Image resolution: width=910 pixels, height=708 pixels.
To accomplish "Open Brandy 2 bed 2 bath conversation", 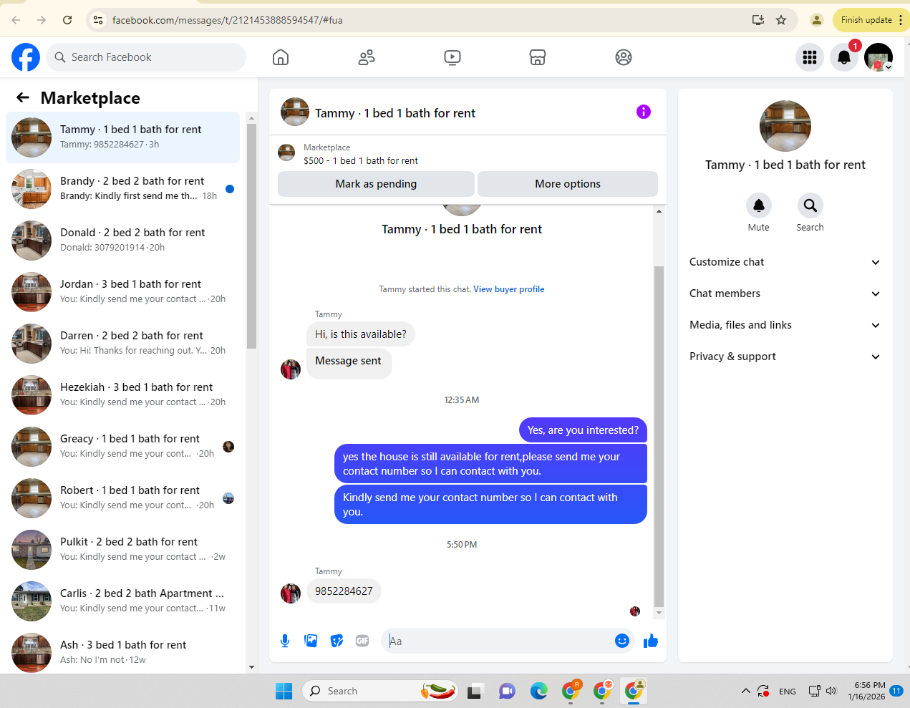I will pyautogui.click(x=123, y=189).
